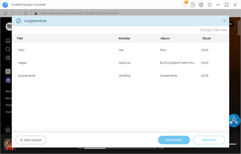Click the Alles löschen button
The height and width of the screenshot is (154, 241).
tap(31, 140)
